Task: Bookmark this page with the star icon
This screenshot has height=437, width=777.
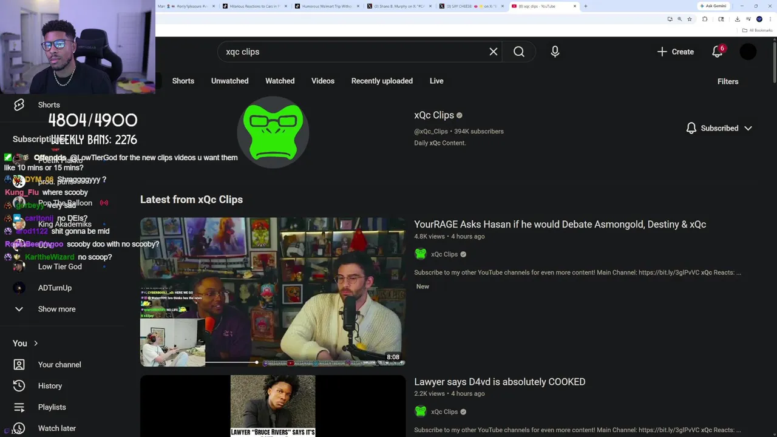Action: point(690,19)
